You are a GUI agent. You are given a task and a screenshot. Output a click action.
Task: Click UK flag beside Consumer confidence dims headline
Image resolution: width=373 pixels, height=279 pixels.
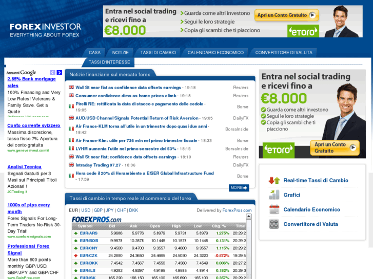point(71,95)
